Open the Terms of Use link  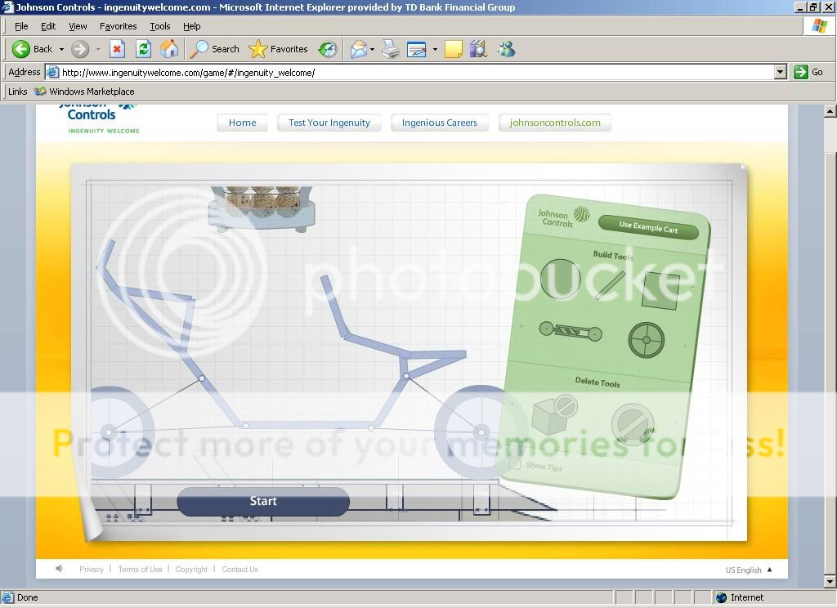pos(140,570)
